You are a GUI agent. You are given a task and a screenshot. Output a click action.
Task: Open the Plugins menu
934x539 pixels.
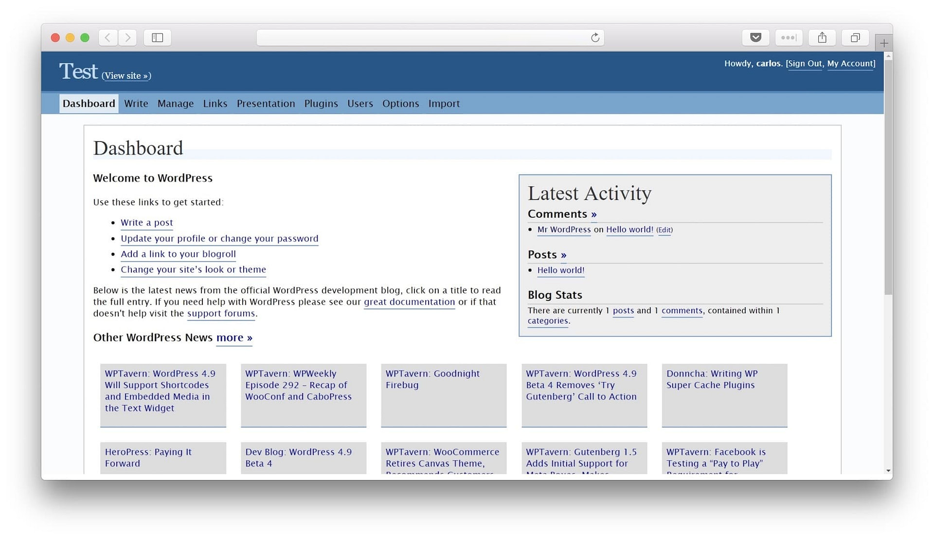click(x=321, y=104)
